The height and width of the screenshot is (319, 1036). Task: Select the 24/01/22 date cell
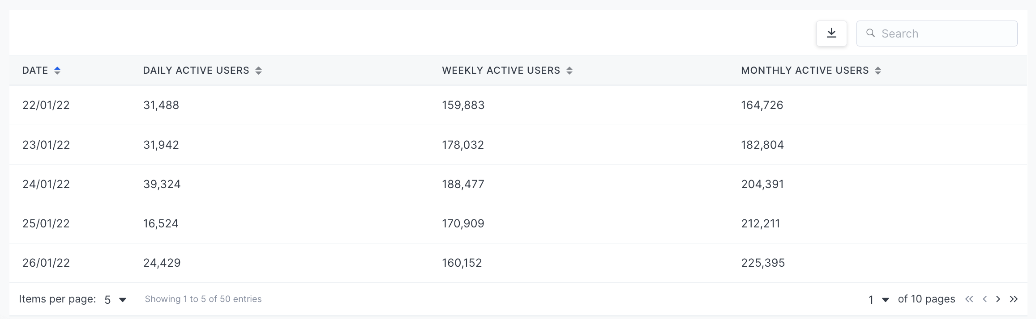pos(46,185)
